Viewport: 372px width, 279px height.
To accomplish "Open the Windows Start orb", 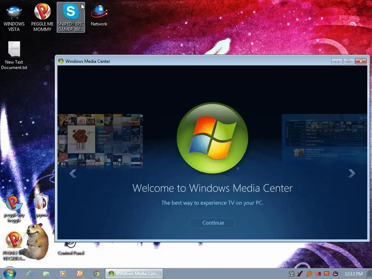I will (9, 273).
